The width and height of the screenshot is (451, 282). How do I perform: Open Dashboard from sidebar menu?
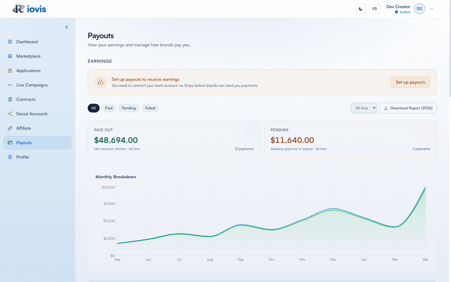point(37,42)
